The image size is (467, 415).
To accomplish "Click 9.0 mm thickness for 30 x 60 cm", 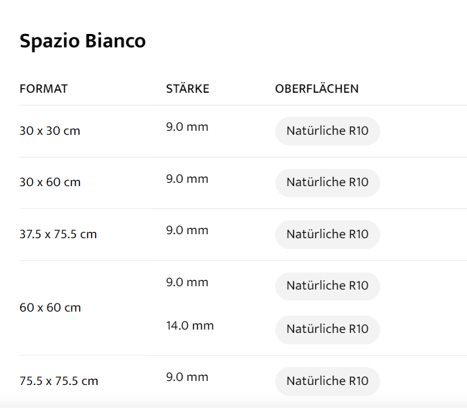I will tap(187, 179).
